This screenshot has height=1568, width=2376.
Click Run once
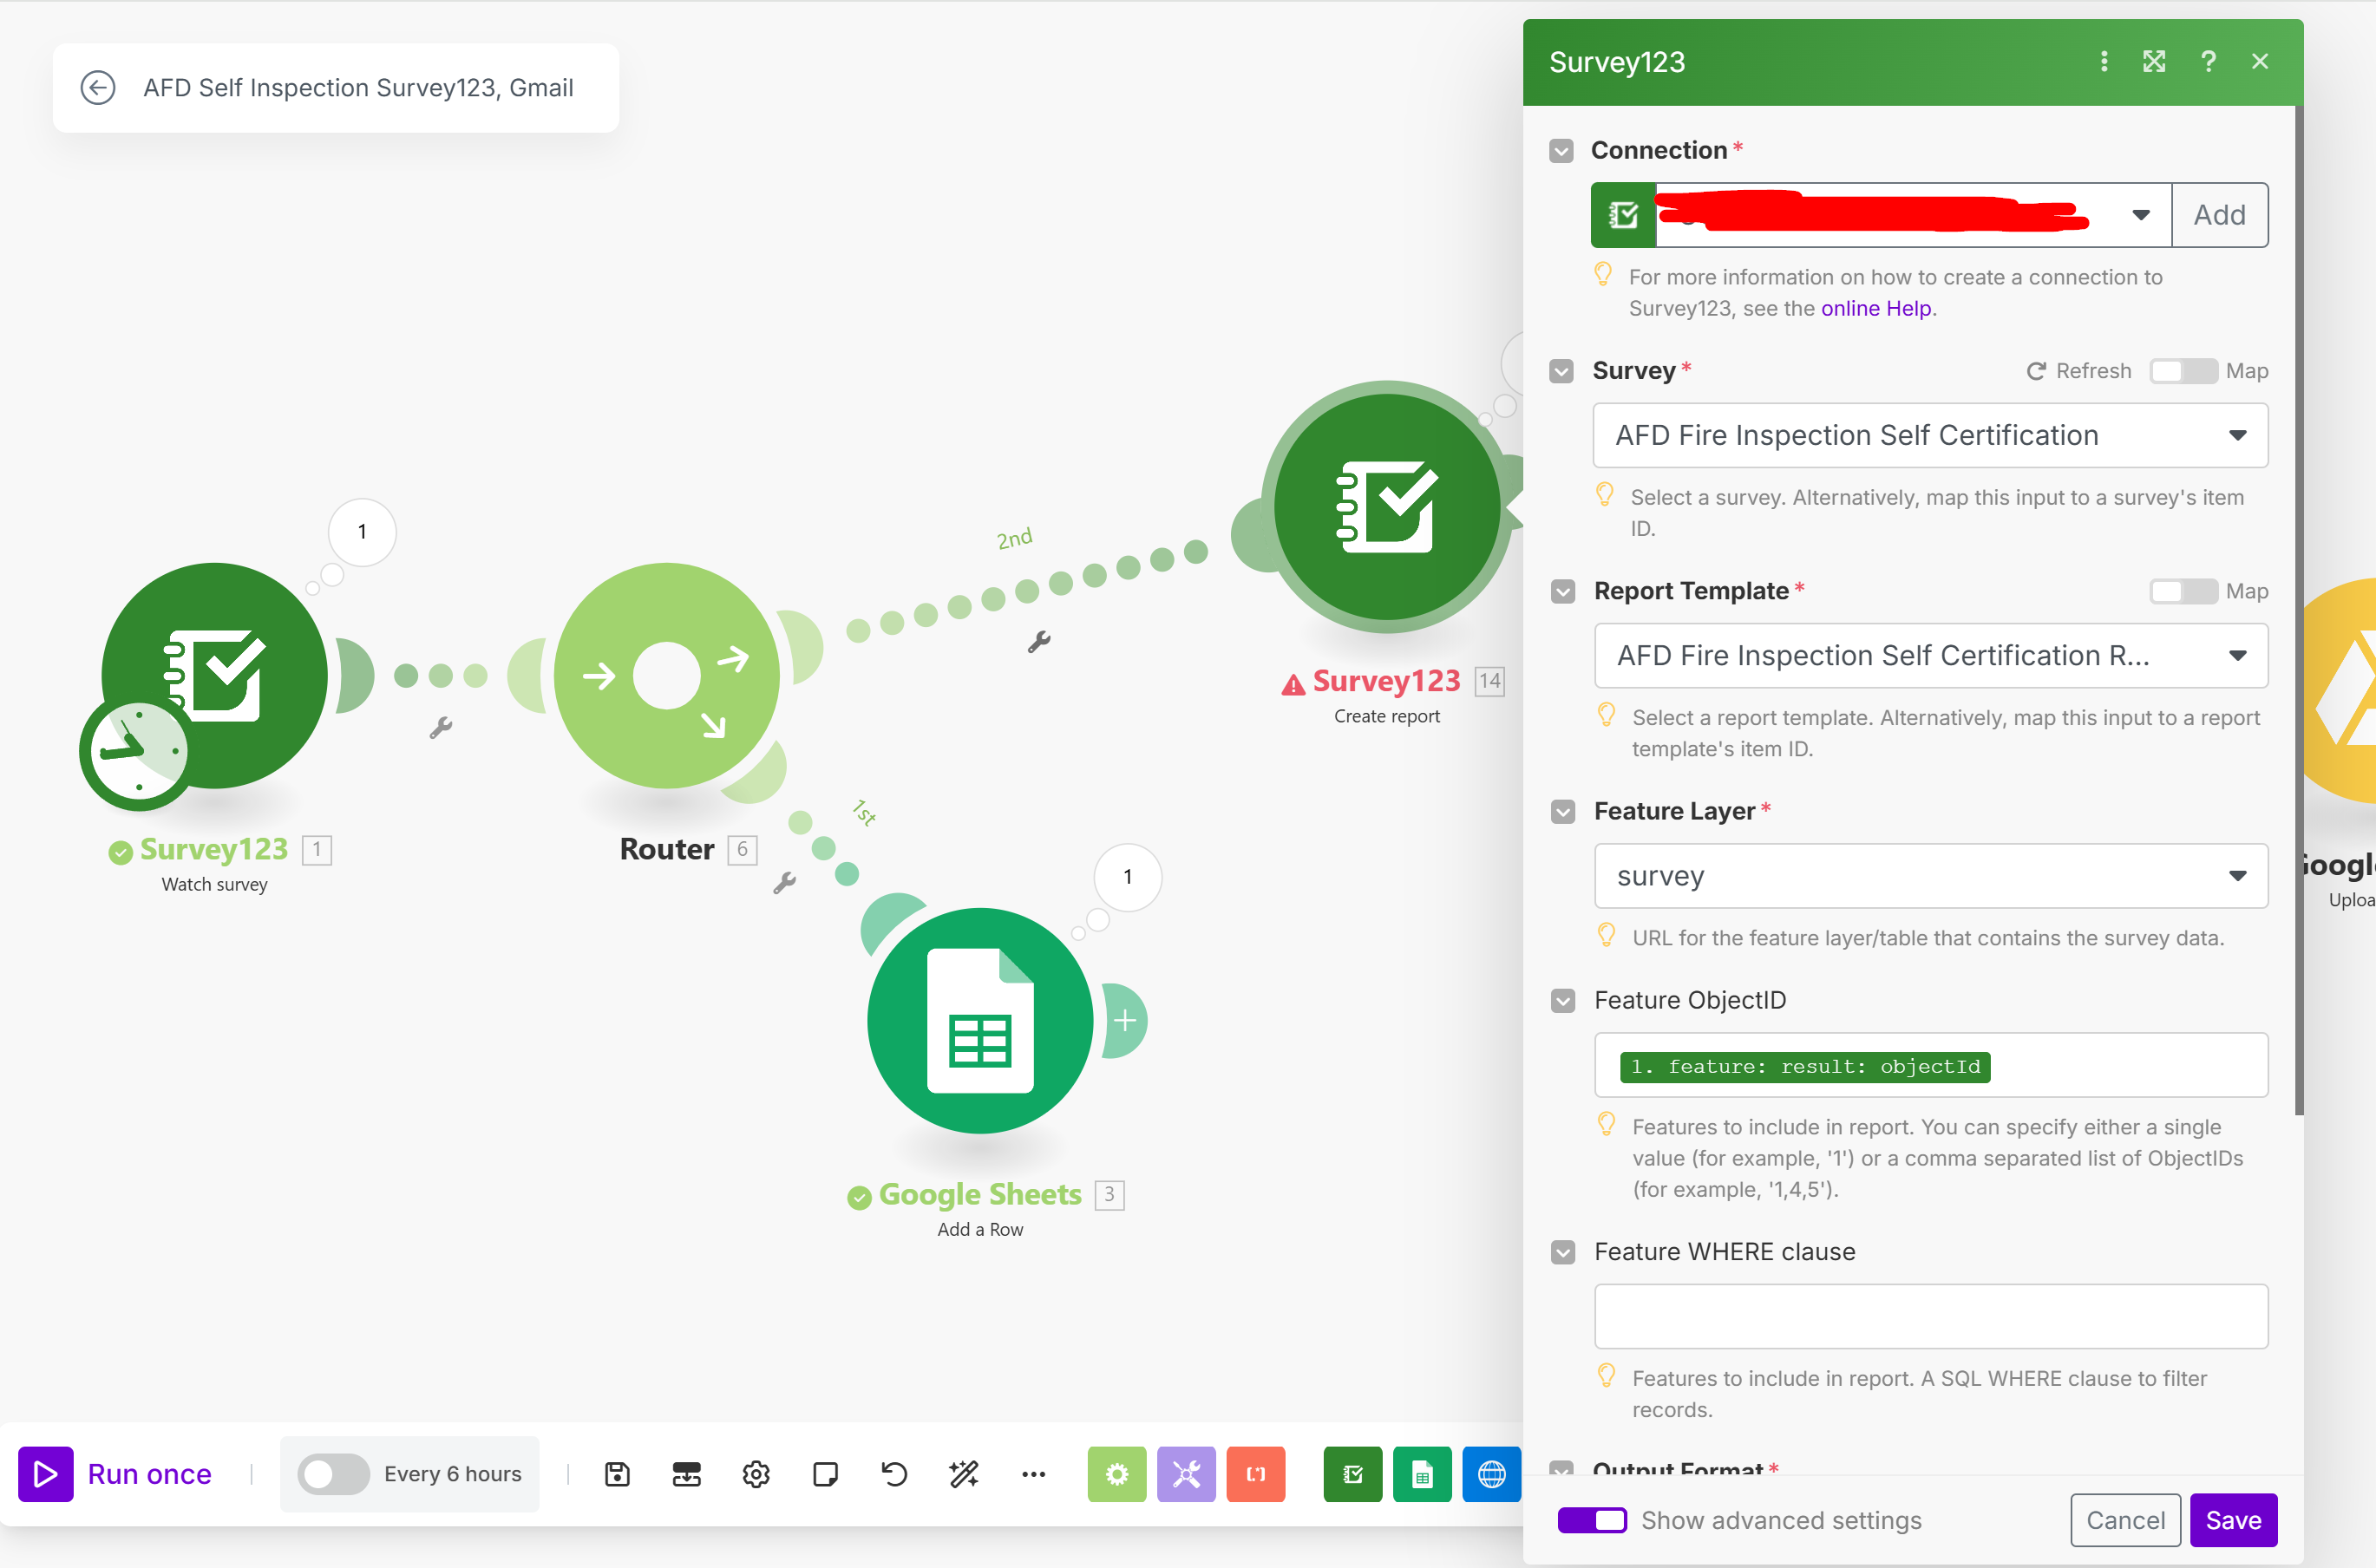coord(116,1474)
